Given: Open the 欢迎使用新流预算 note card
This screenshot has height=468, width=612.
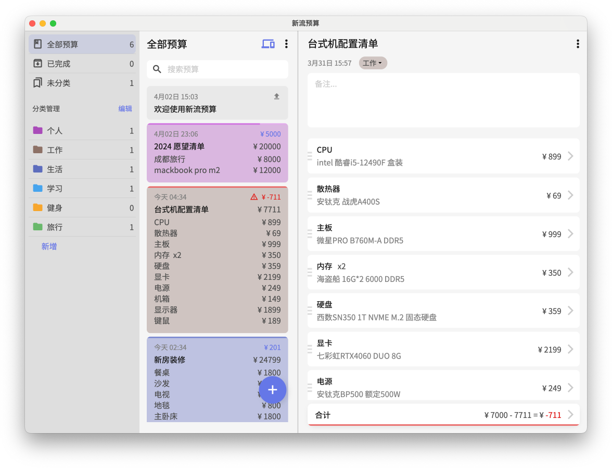Looking at the screenshot, I should [x=218, y=103].
